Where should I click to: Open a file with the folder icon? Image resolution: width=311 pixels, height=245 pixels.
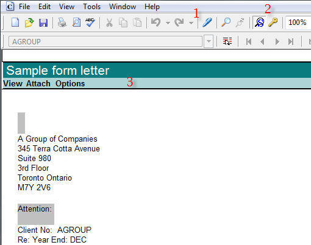click(29, 22)
